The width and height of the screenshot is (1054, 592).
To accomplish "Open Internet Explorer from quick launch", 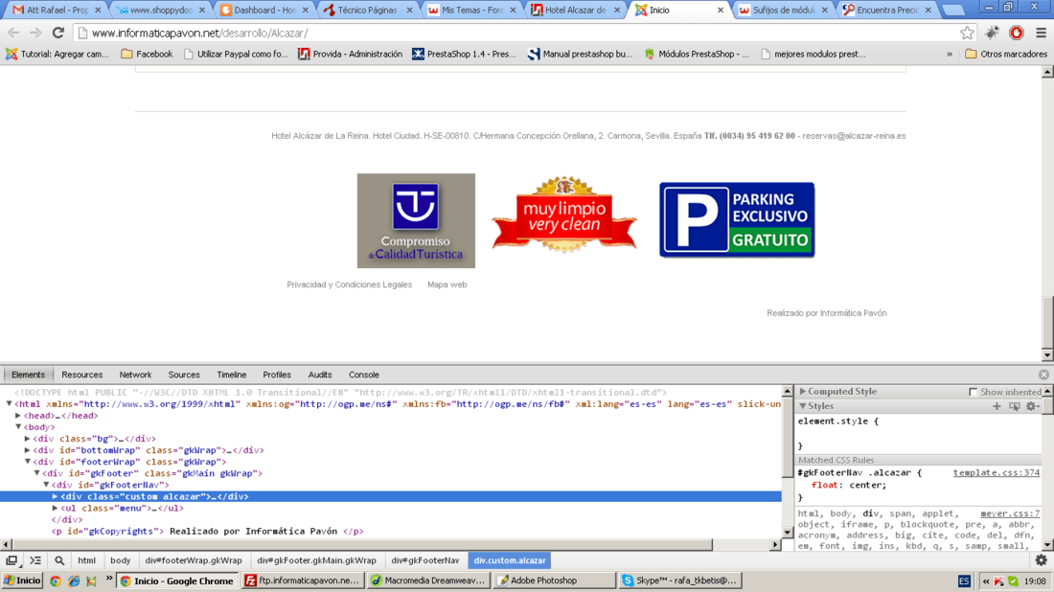I will pyautogui.click(x=74, y=581).
